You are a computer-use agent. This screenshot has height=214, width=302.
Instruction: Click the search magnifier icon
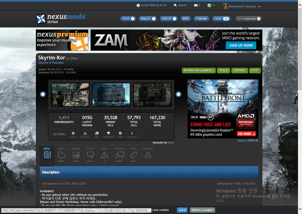click(x=175, y=5)
